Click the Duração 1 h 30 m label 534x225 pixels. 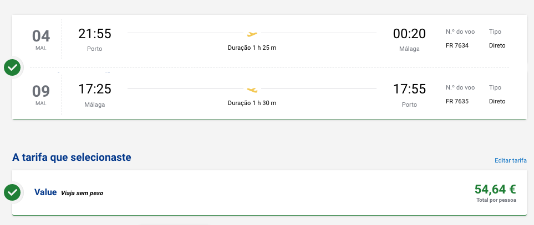click(x=252, y=103)
